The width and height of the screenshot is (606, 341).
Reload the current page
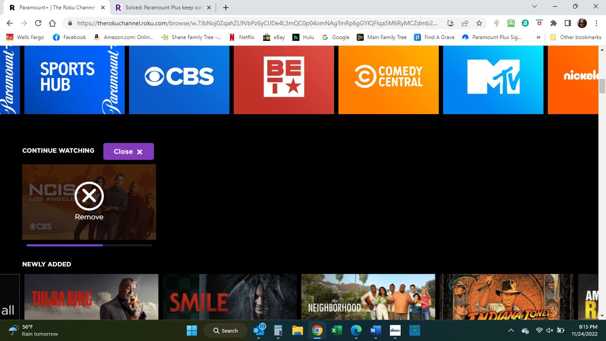pos(38,23)
